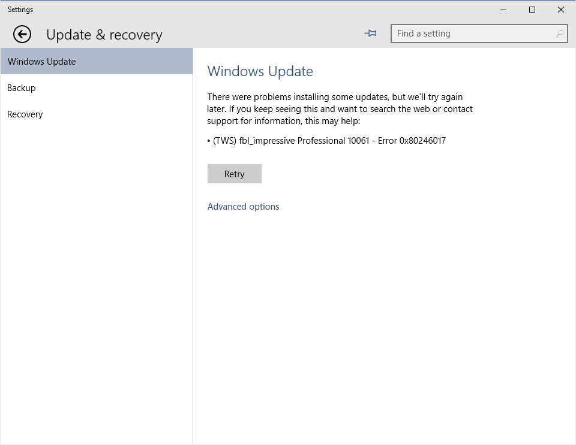Close the Settings window
This screenshot has height=445, width=576.
pyautogui.click(x=560, y=10)
